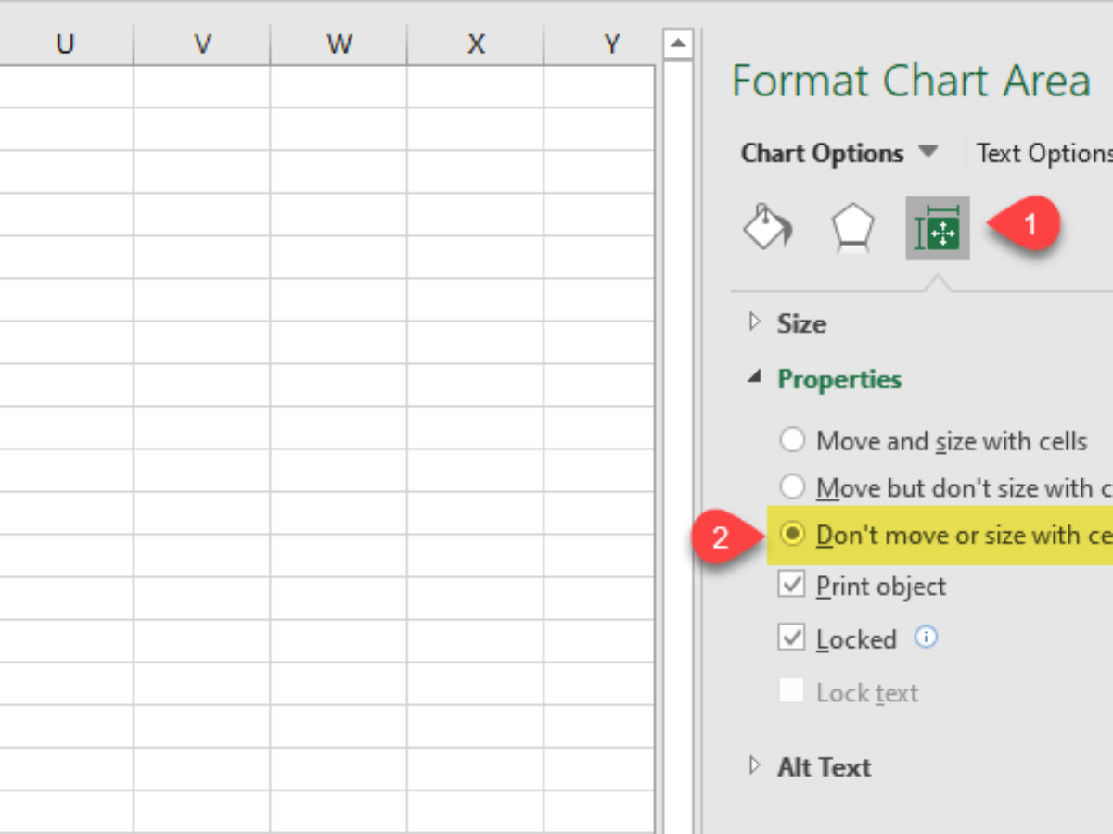The height and width of the screenshot is (834, 1113).
Task: Select Don't move or size with cells
Action: tap(792, 535)
